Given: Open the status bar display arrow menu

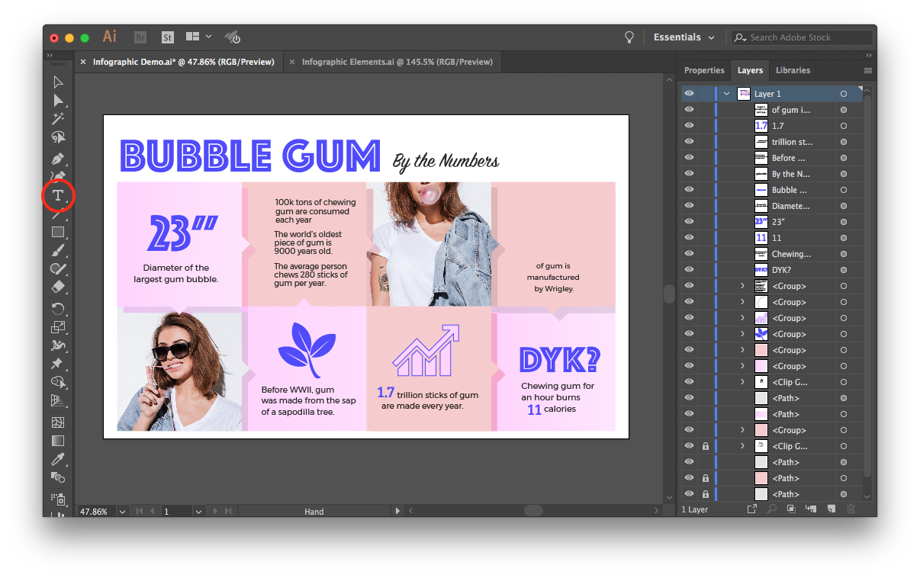Looking at the screenshot, I should (x=397, y=512).
